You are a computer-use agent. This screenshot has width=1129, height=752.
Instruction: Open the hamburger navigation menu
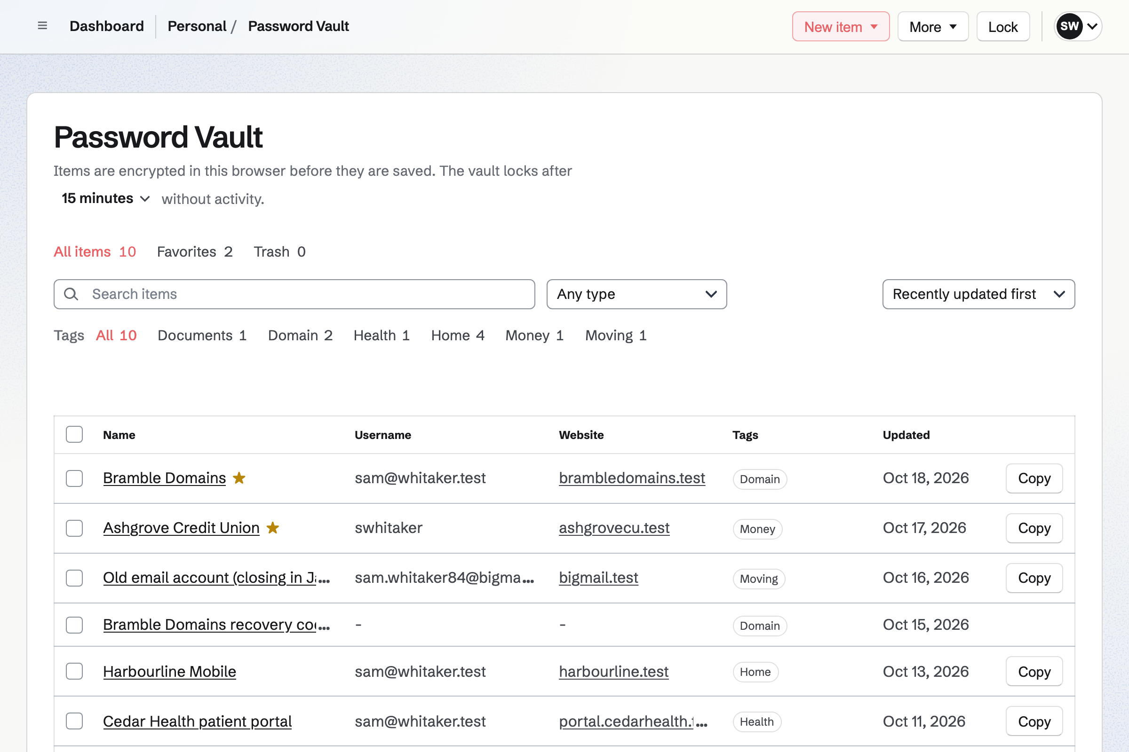coord(42,26)
